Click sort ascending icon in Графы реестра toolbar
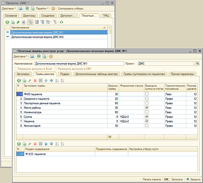 click(57, 80)
